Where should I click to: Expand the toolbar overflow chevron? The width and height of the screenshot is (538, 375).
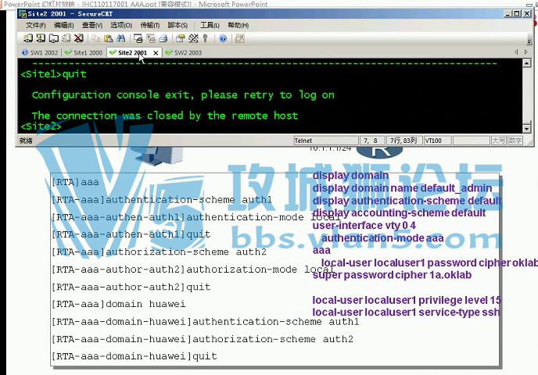[x=529, y=41]
